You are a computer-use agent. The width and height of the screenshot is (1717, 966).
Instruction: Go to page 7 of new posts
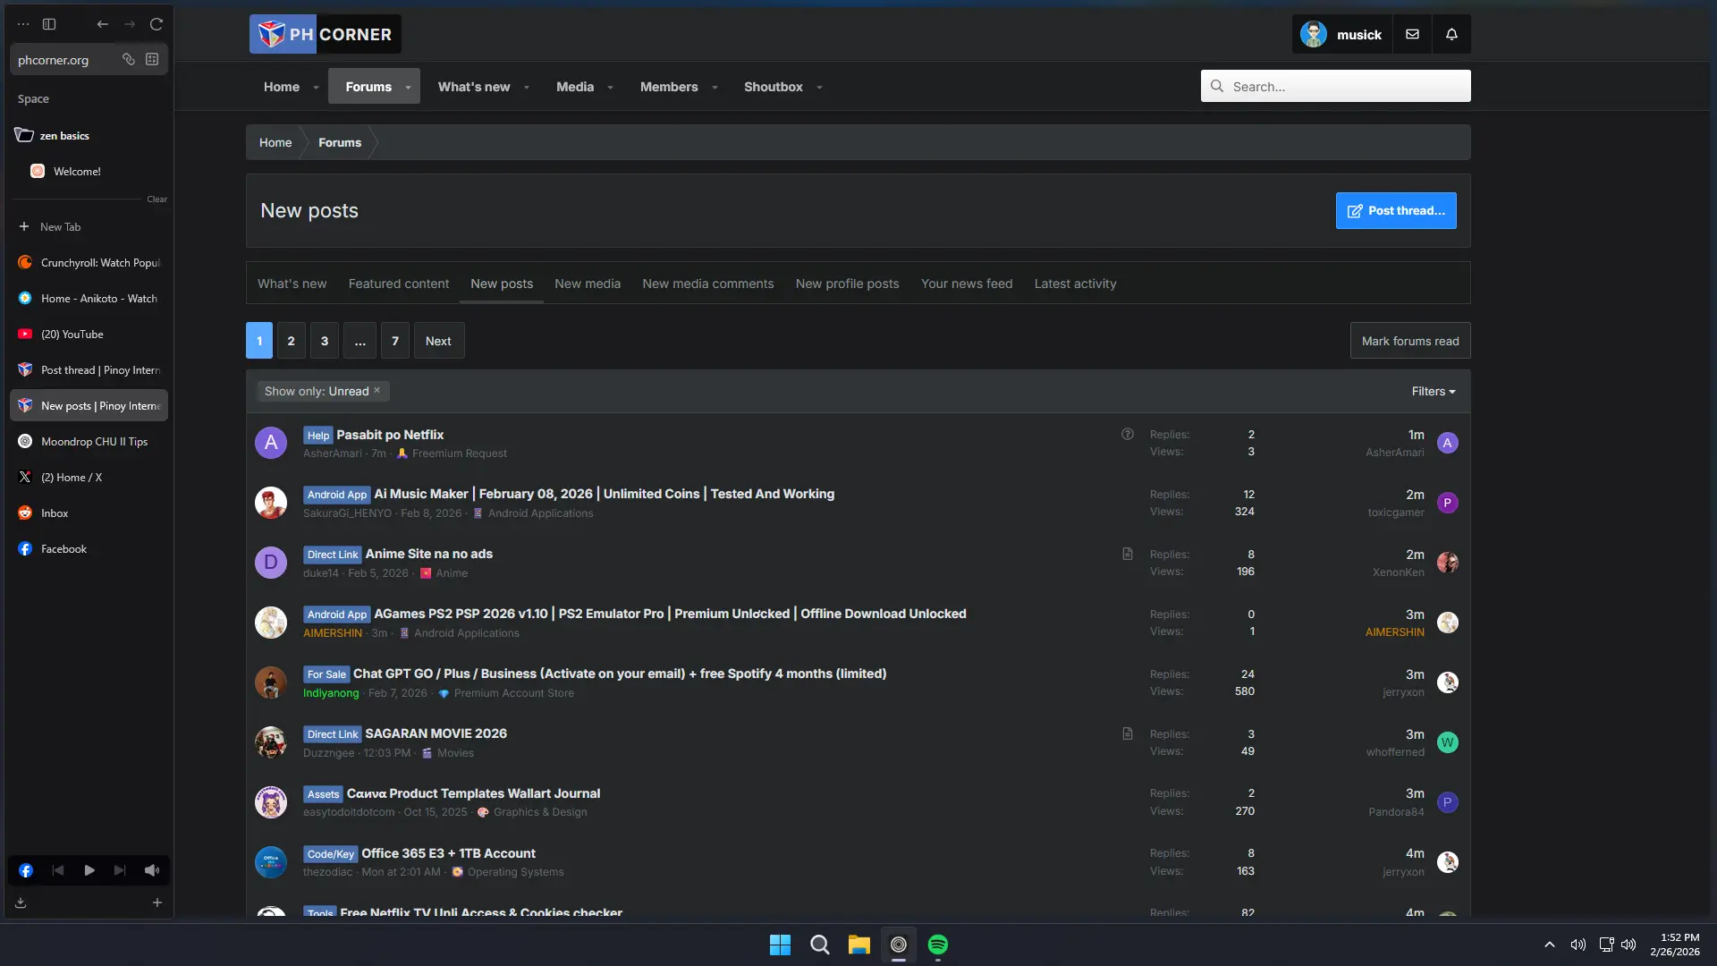click(395, 341)
